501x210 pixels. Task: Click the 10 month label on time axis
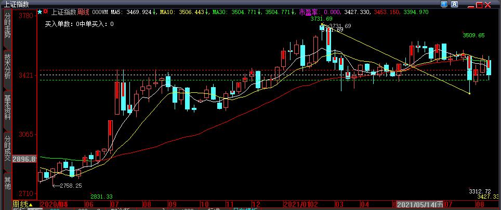(204, 204)
